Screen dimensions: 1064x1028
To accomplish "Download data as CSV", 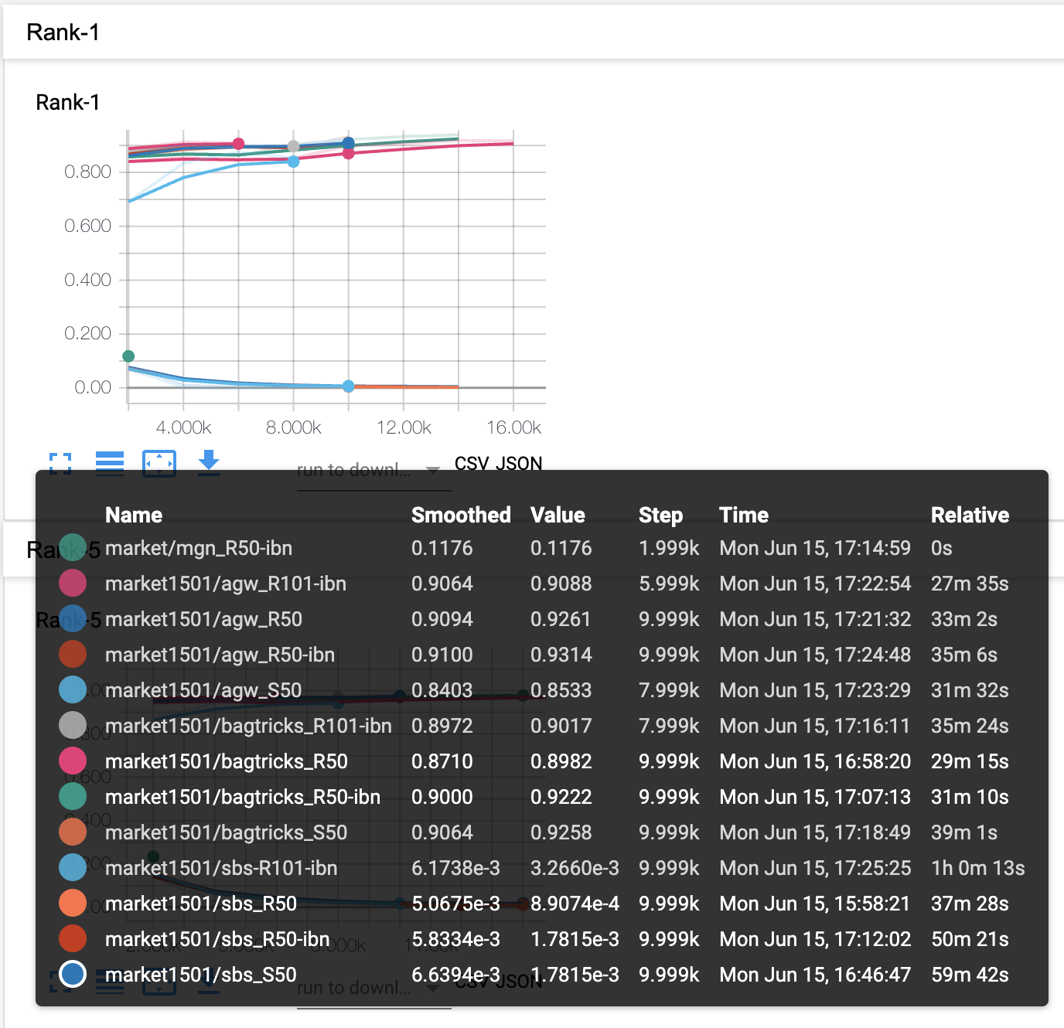I will pos(474,463).
